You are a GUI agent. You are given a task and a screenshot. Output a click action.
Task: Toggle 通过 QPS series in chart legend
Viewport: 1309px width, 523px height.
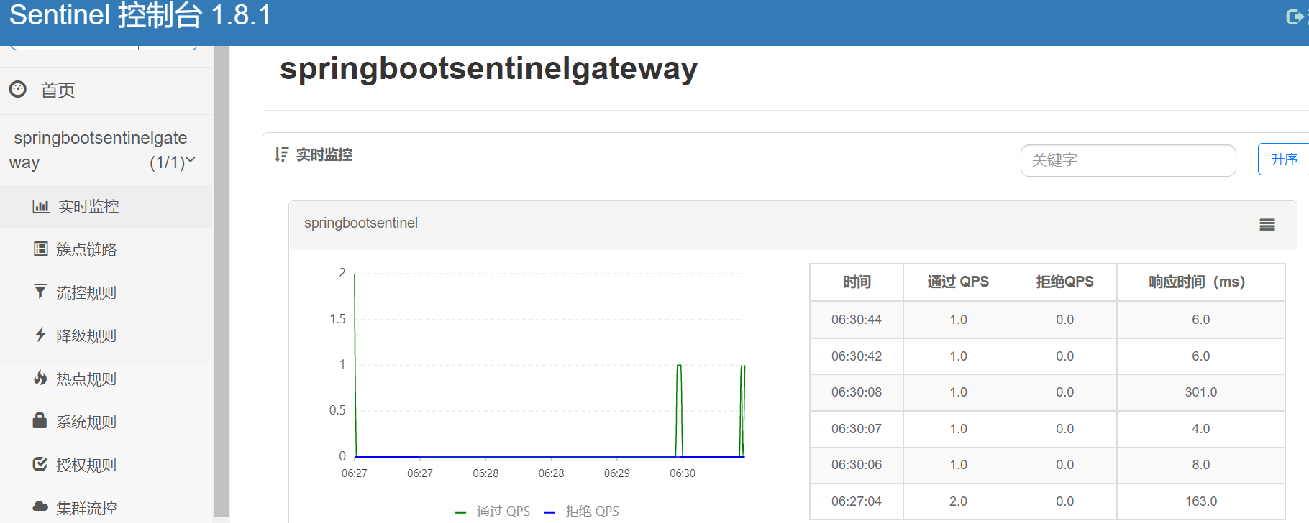tap(493, 511)
